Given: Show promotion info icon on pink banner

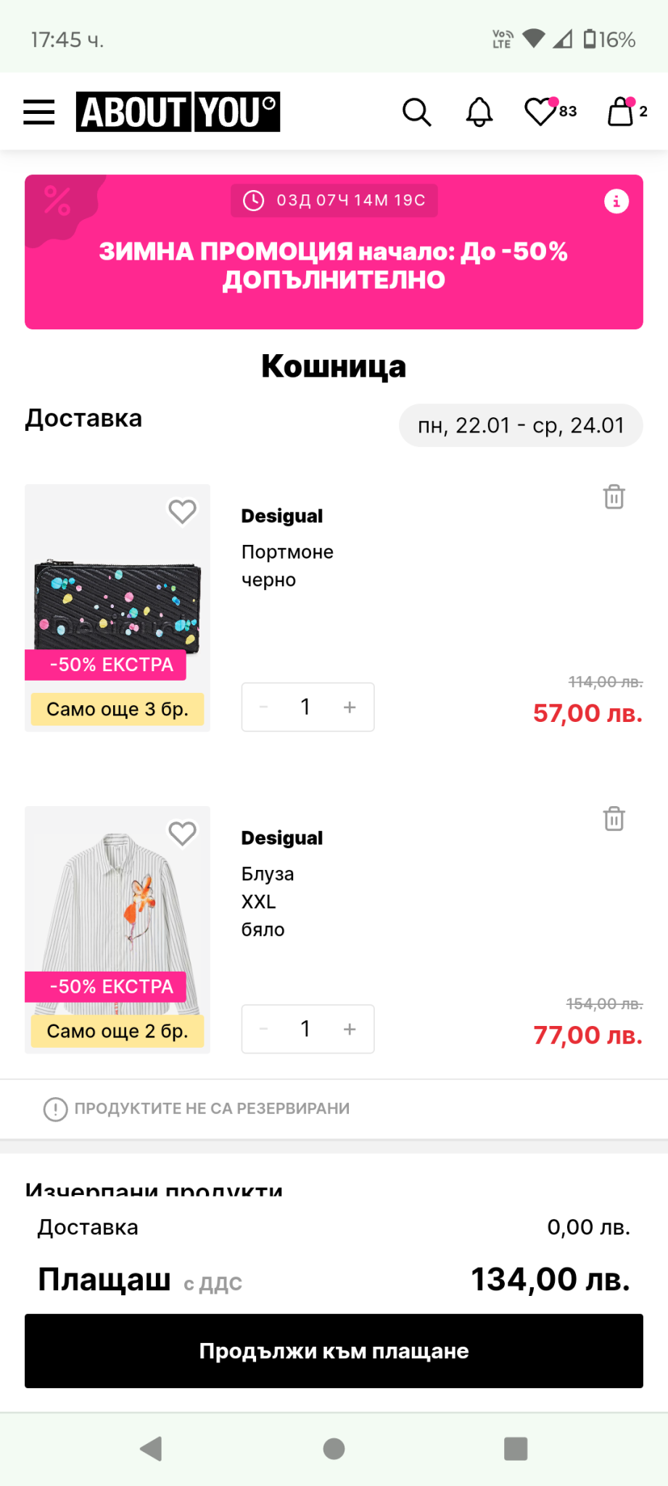Looking at the screenshot, I should 617,201.
